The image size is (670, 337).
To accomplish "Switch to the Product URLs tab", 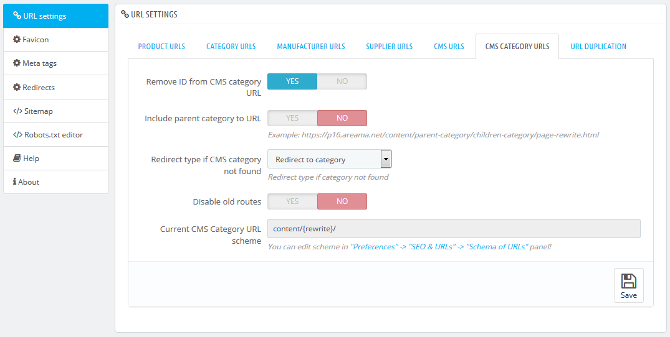I will coord(161,47).
